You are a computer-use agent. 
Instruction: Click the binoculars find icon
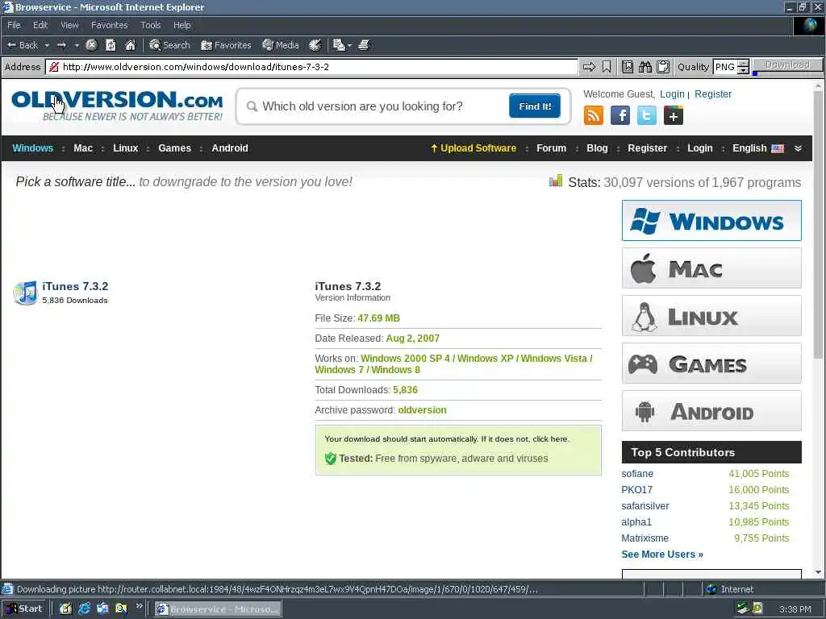[x=645, y=67]
